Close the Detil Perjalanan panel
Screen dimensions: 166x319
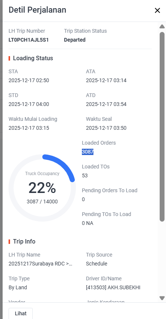point(157,10)
